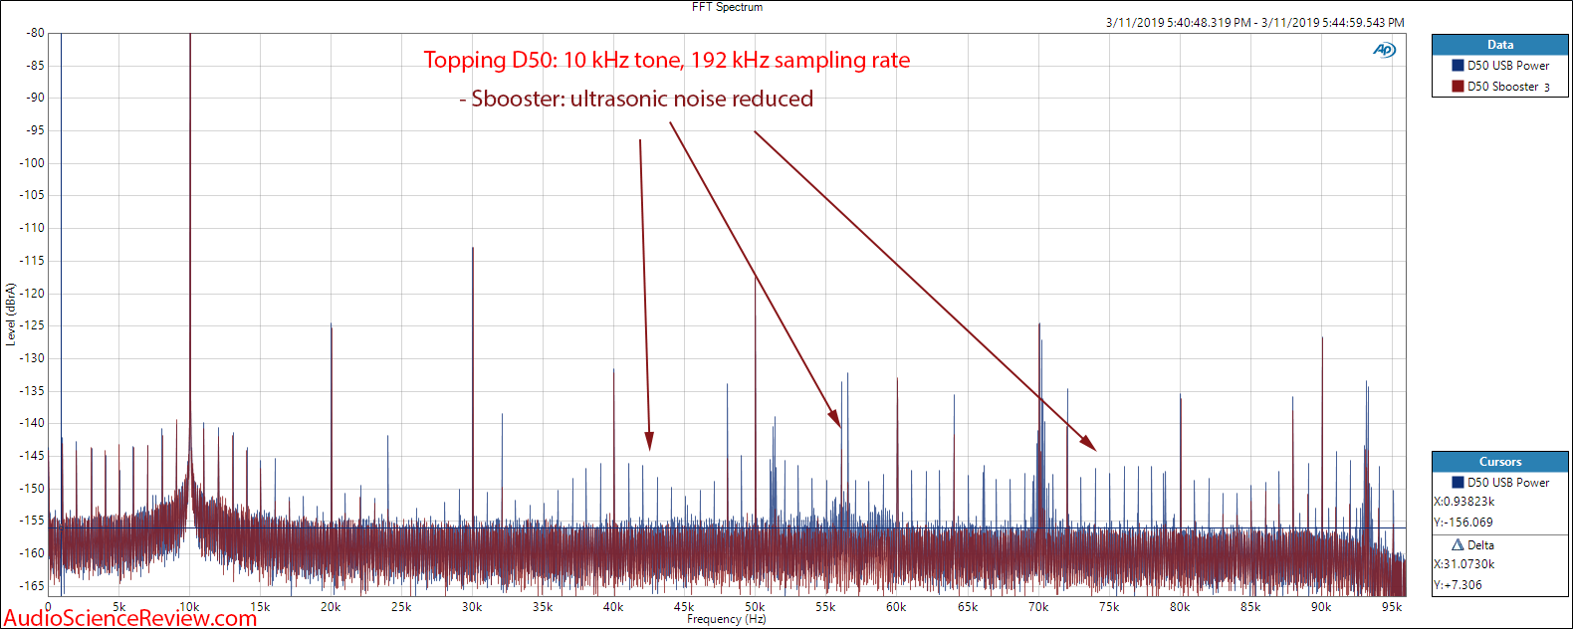Click the -95 level tick label

(35, 130)
